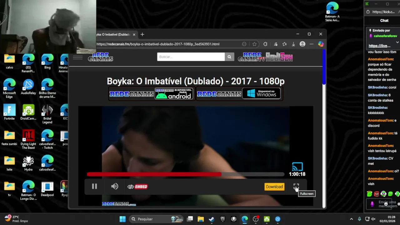Open Epic Games from taskbar
The width and height of the screenshot is (400, 225).
click(222, 219)
